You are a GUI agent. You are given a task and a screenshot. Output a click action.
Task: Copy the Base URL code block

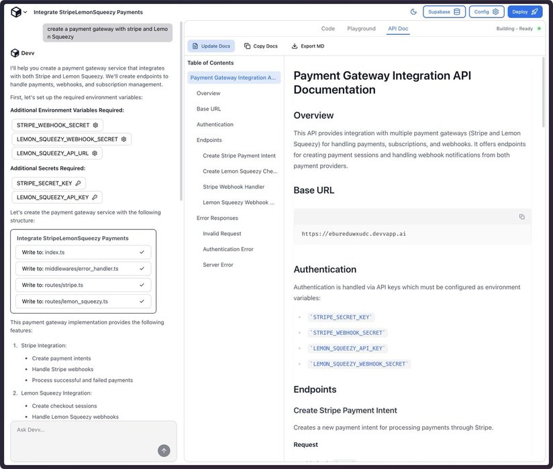pos(521,216)
